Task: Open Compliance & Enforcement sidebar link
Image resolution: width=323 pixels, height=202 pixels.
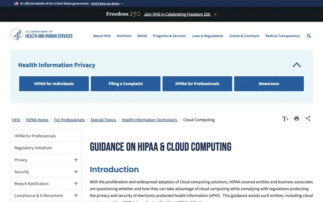Action: coord(39,196)
